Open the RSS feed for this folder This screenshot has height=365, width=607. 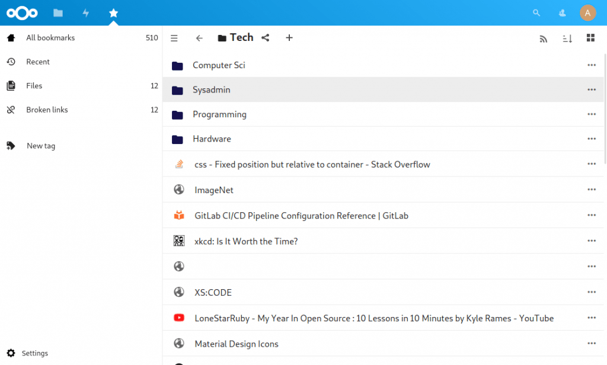click(544, 38)
